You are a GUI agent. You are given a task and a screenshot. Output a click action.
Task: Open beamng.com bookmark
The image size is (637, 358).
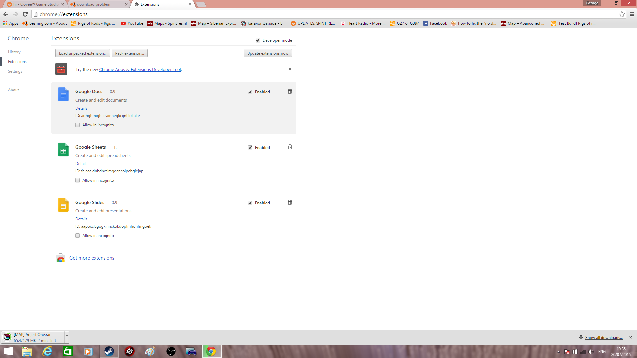pyautogui.click(x=44, y=23)
